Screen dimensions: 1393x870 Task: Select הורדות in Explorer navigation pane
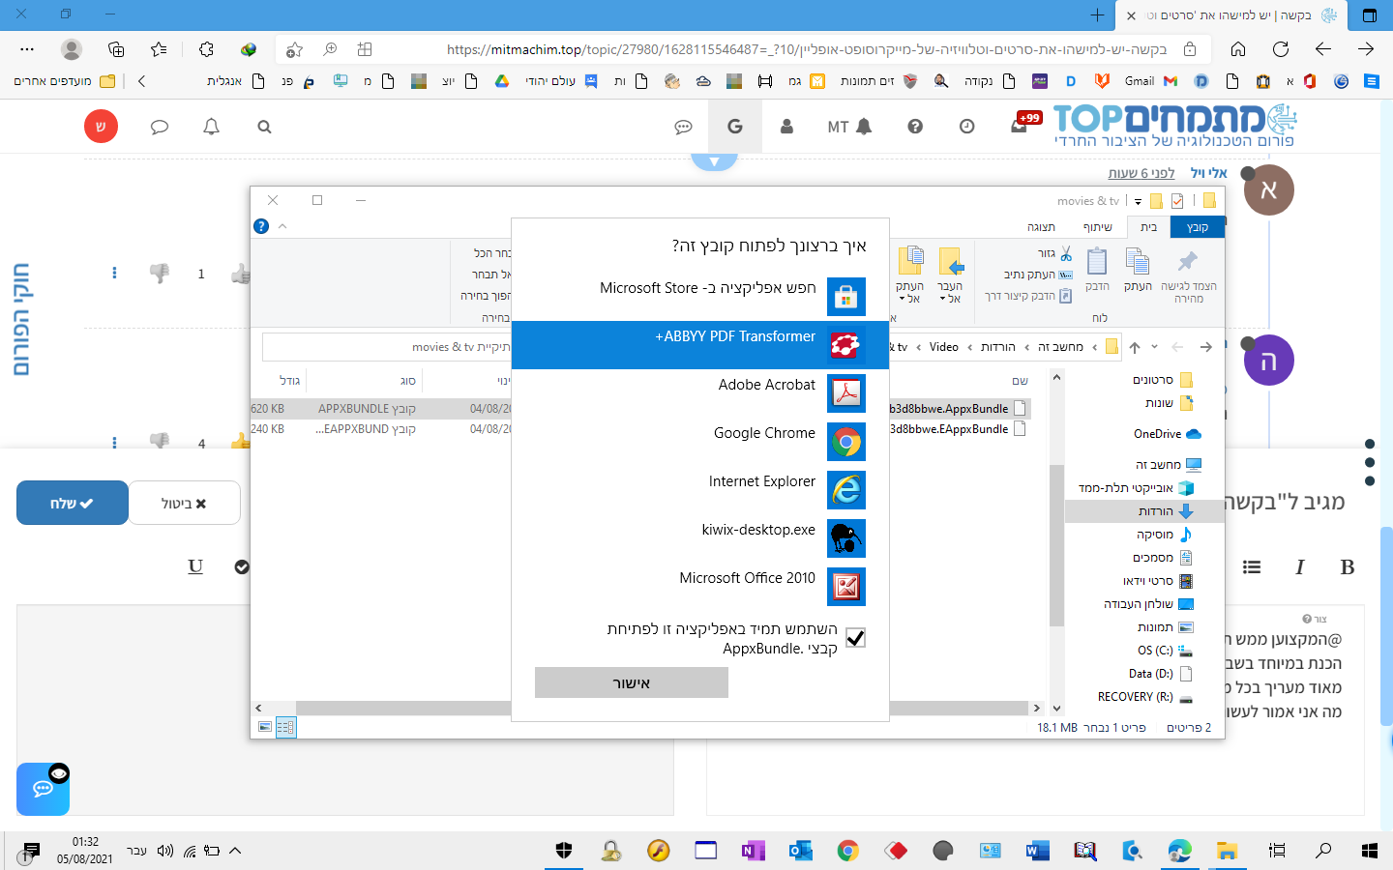1145,511
